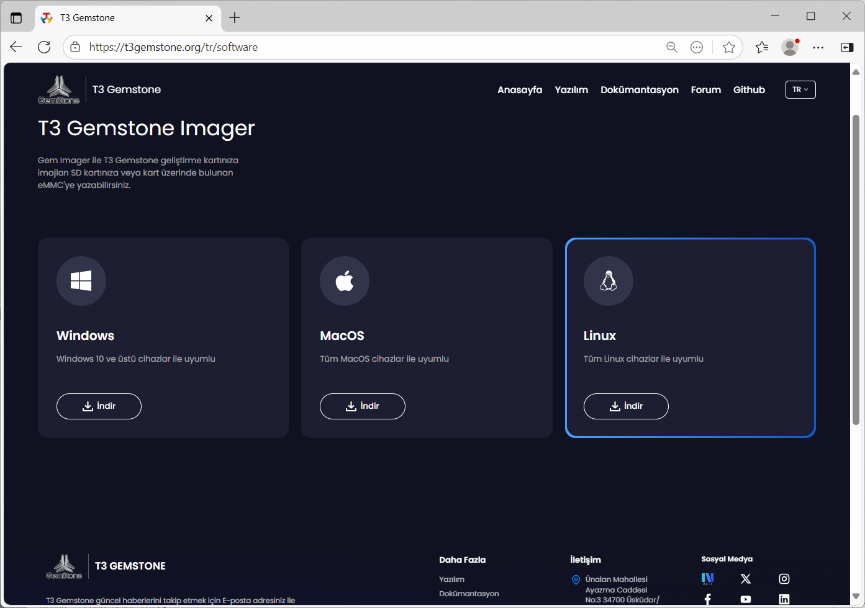Open the N social icon in the footer
Image resolution: width=865 pixels, height=608 pixels.
tap(707, 579)
